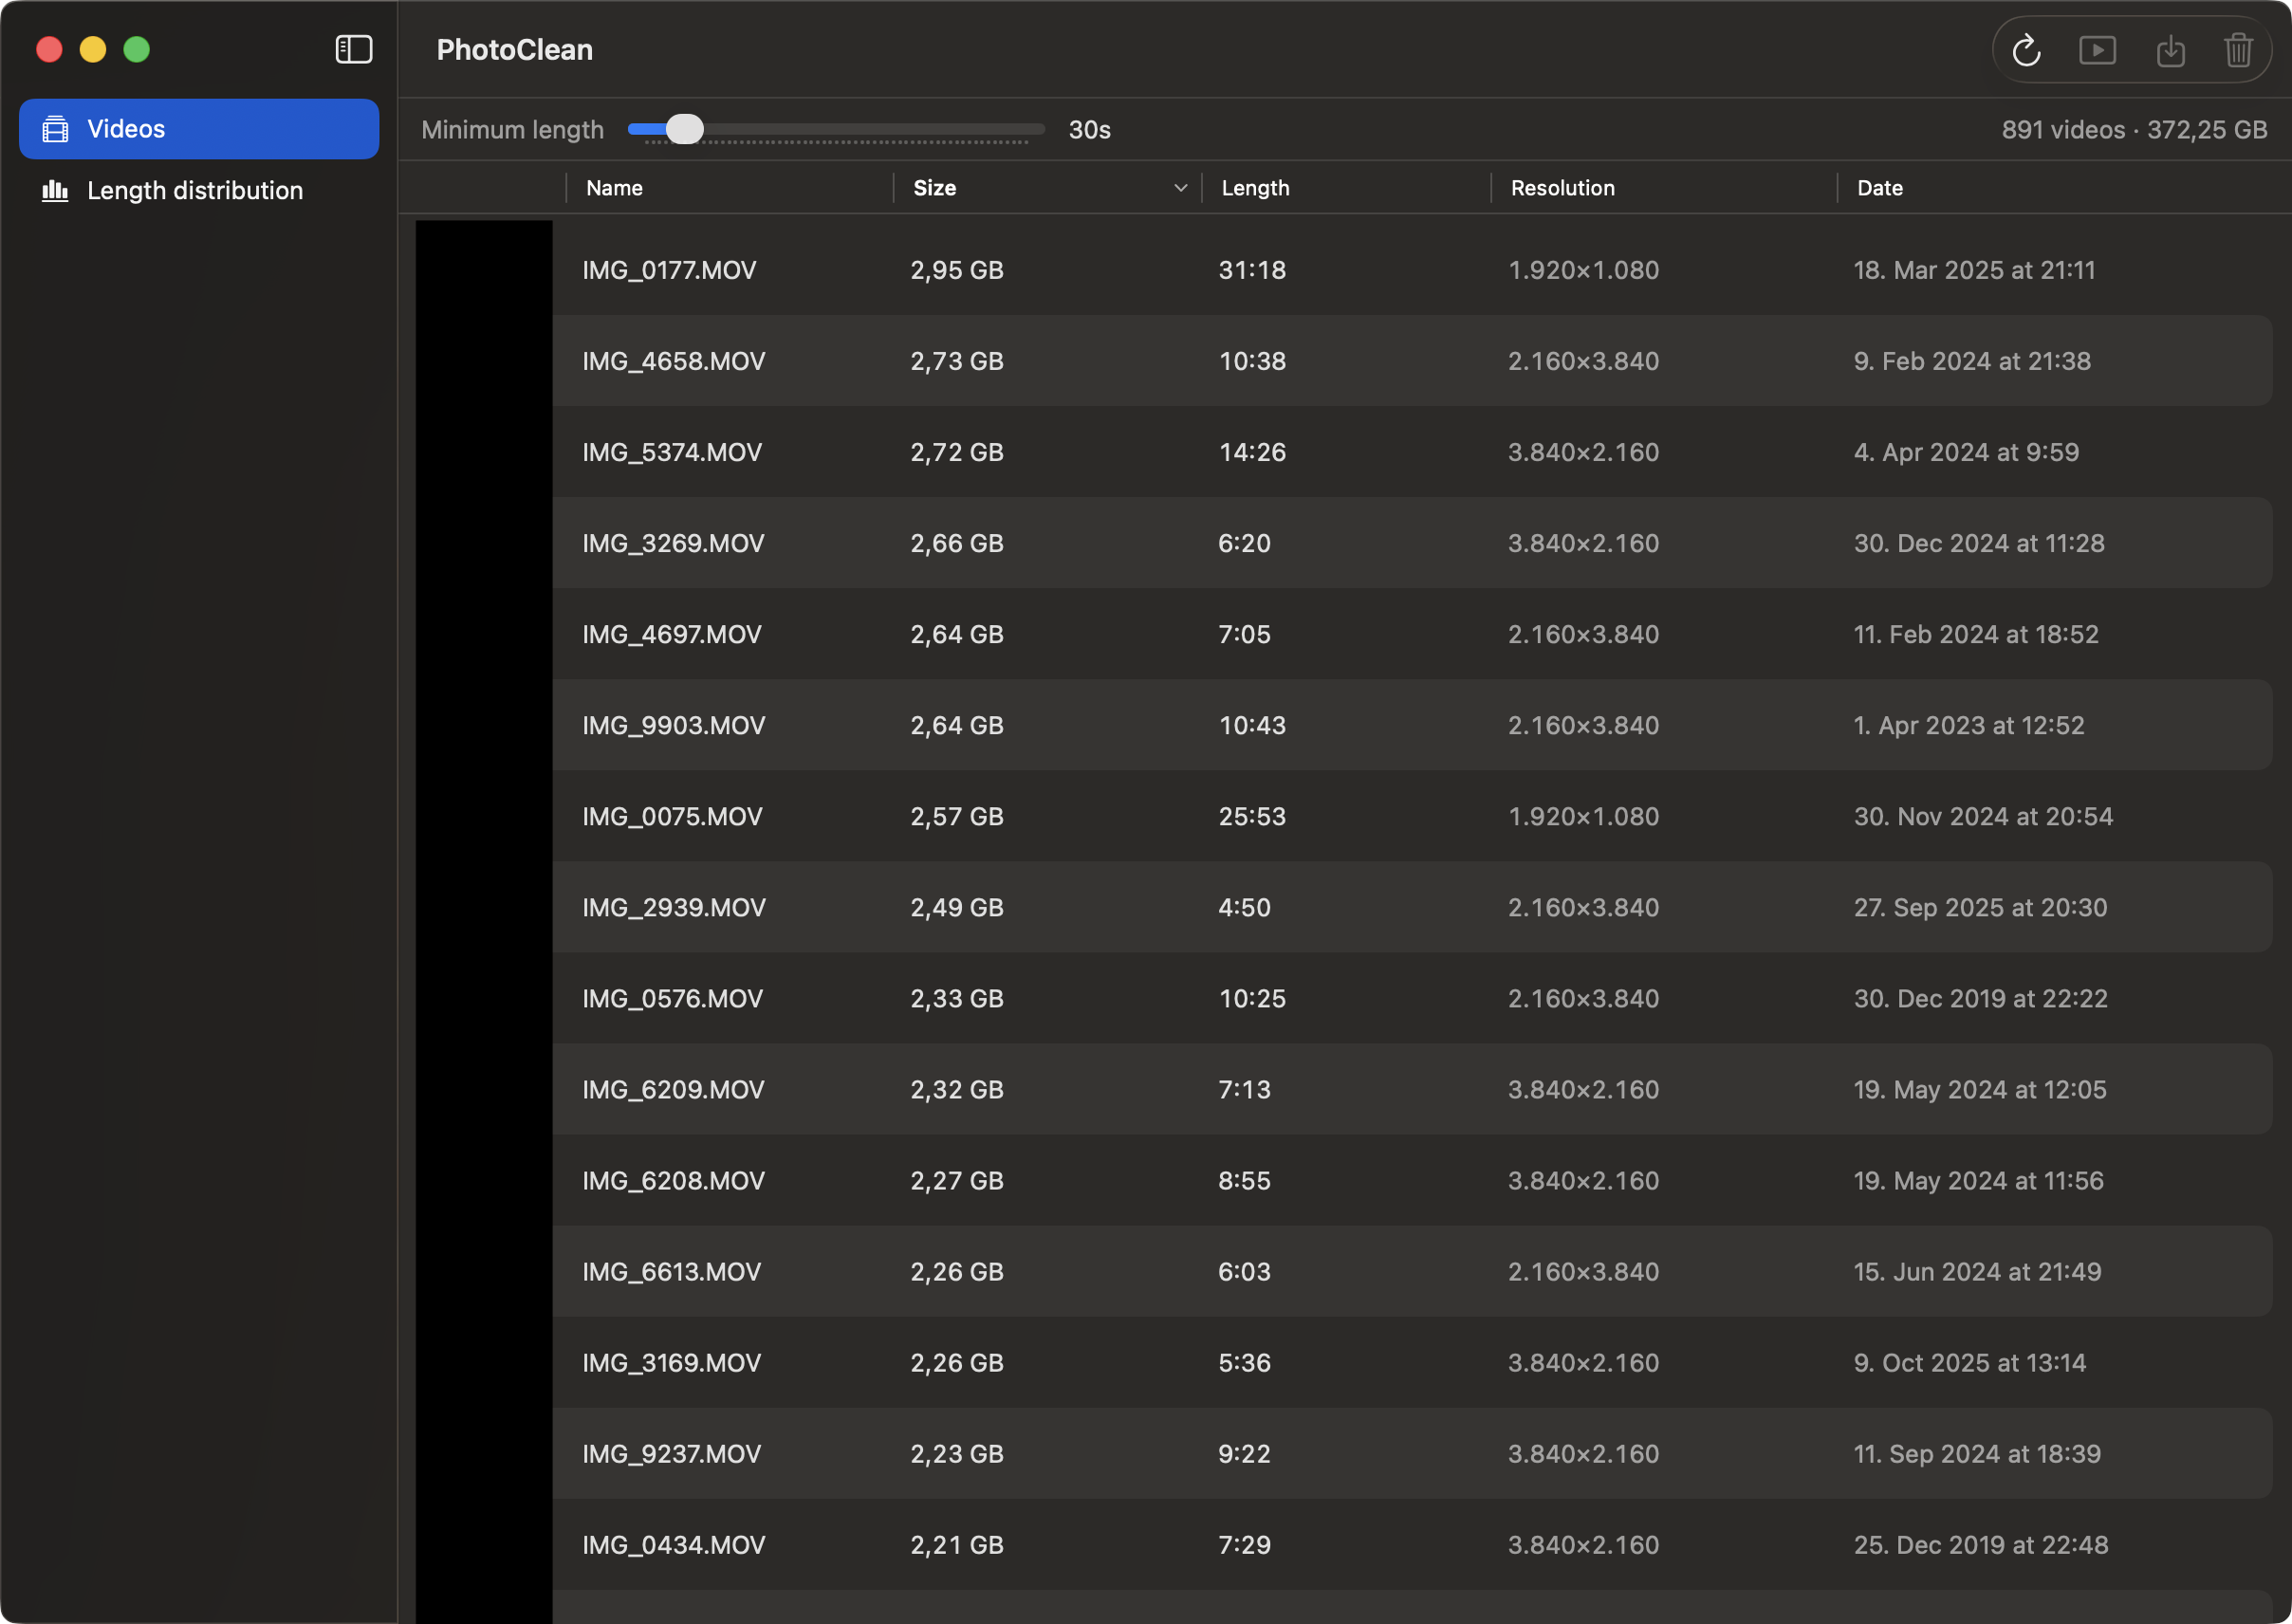2292x1624 pixels.
Task: Click the 2,66 GB size cell
Action: [957, 543]
